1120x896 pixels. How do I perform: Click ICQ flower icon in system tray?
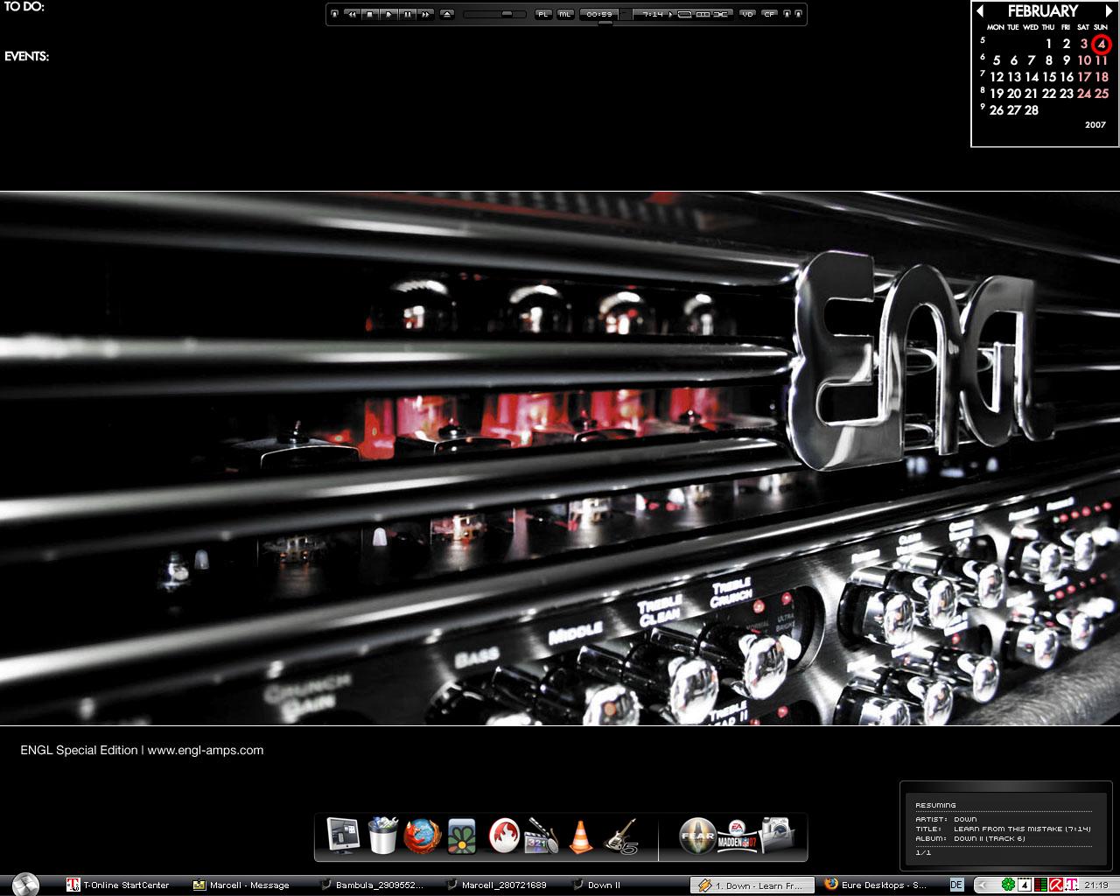point(1008,885)
